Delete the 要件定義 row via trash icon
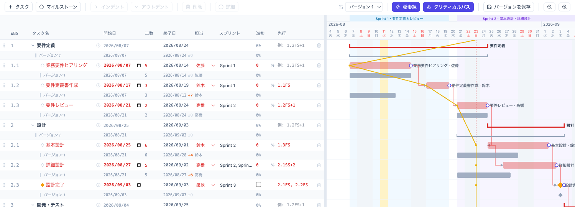575x207 pixels. coord(319,46)
